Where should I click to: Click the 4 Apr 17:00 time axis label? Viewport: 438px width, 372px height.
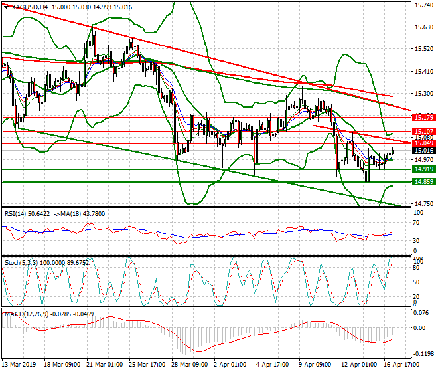273,365
